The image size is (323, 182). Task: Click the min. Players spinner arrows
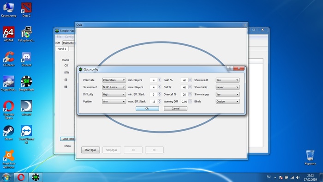coord(159,80)
